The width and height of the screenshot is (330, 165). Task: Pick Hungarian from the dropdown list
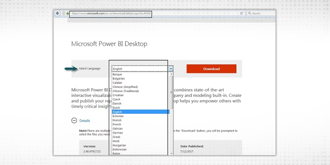[141, 145]
